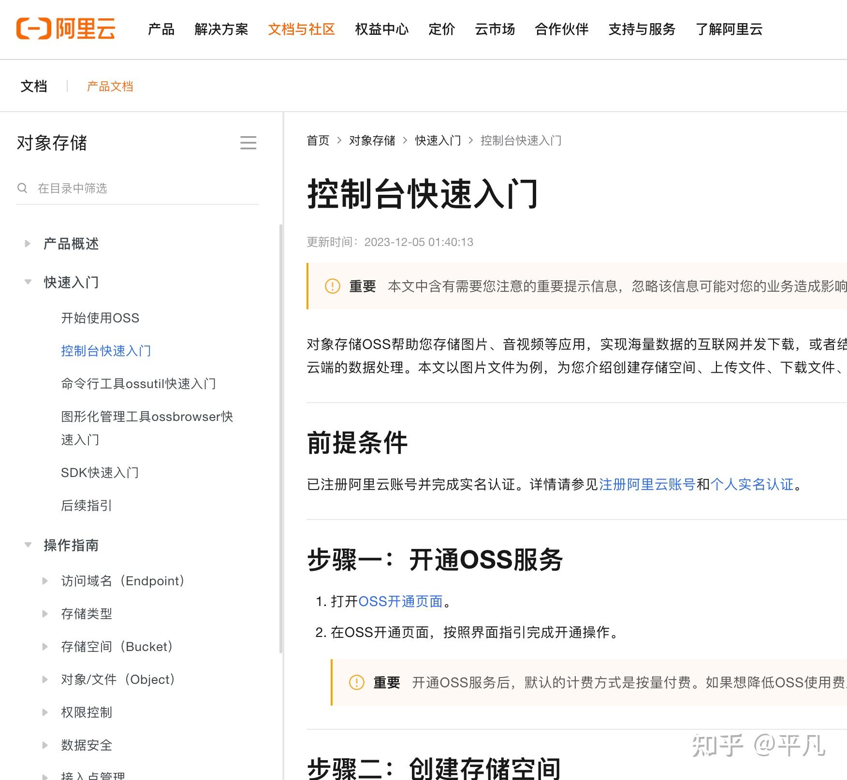847x780 pixels.
Task: Select the 产品文档 tab
Action: pyautogui.click(x=110, y=86)
